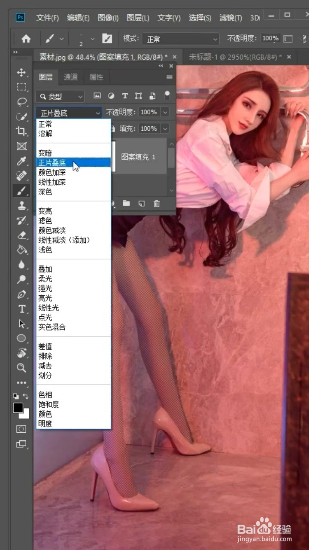This screenshot has width=309, height=550.
Task: Click the create new layer icon
Action: click(x=141, y=203)
